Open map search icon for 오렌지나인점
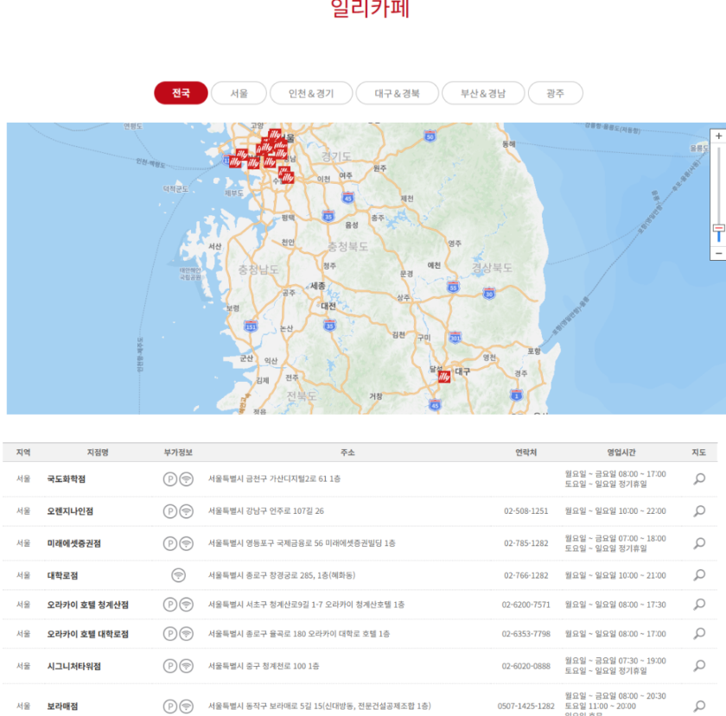The width and height of the screenshot is (726, 716). click(699, 511)
